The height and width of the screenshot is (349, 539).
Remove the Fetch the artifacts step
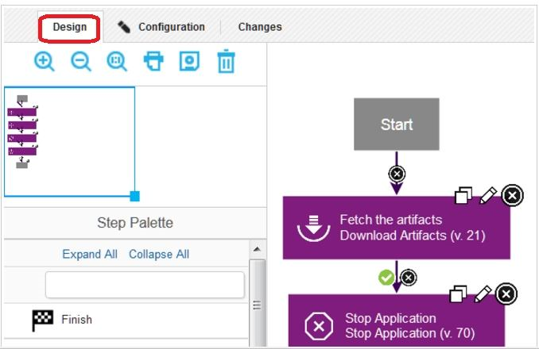pos(512,195)
